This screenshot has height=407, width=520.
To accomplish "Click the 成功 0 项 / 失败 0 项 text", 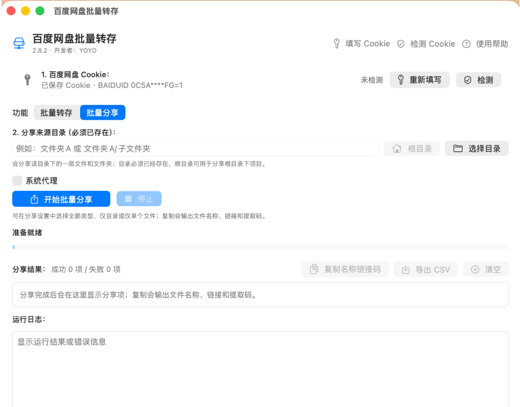I will click(x=86, y=269).
